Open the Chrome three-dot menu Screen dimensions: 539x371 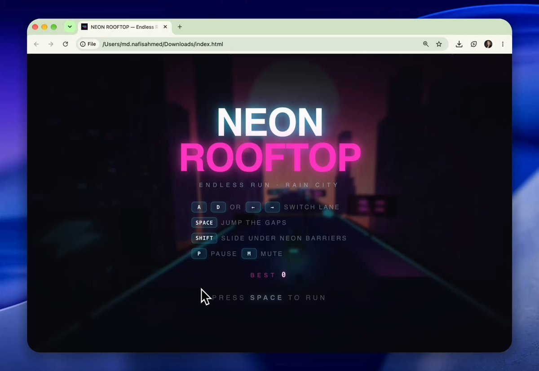click(503, 44)
